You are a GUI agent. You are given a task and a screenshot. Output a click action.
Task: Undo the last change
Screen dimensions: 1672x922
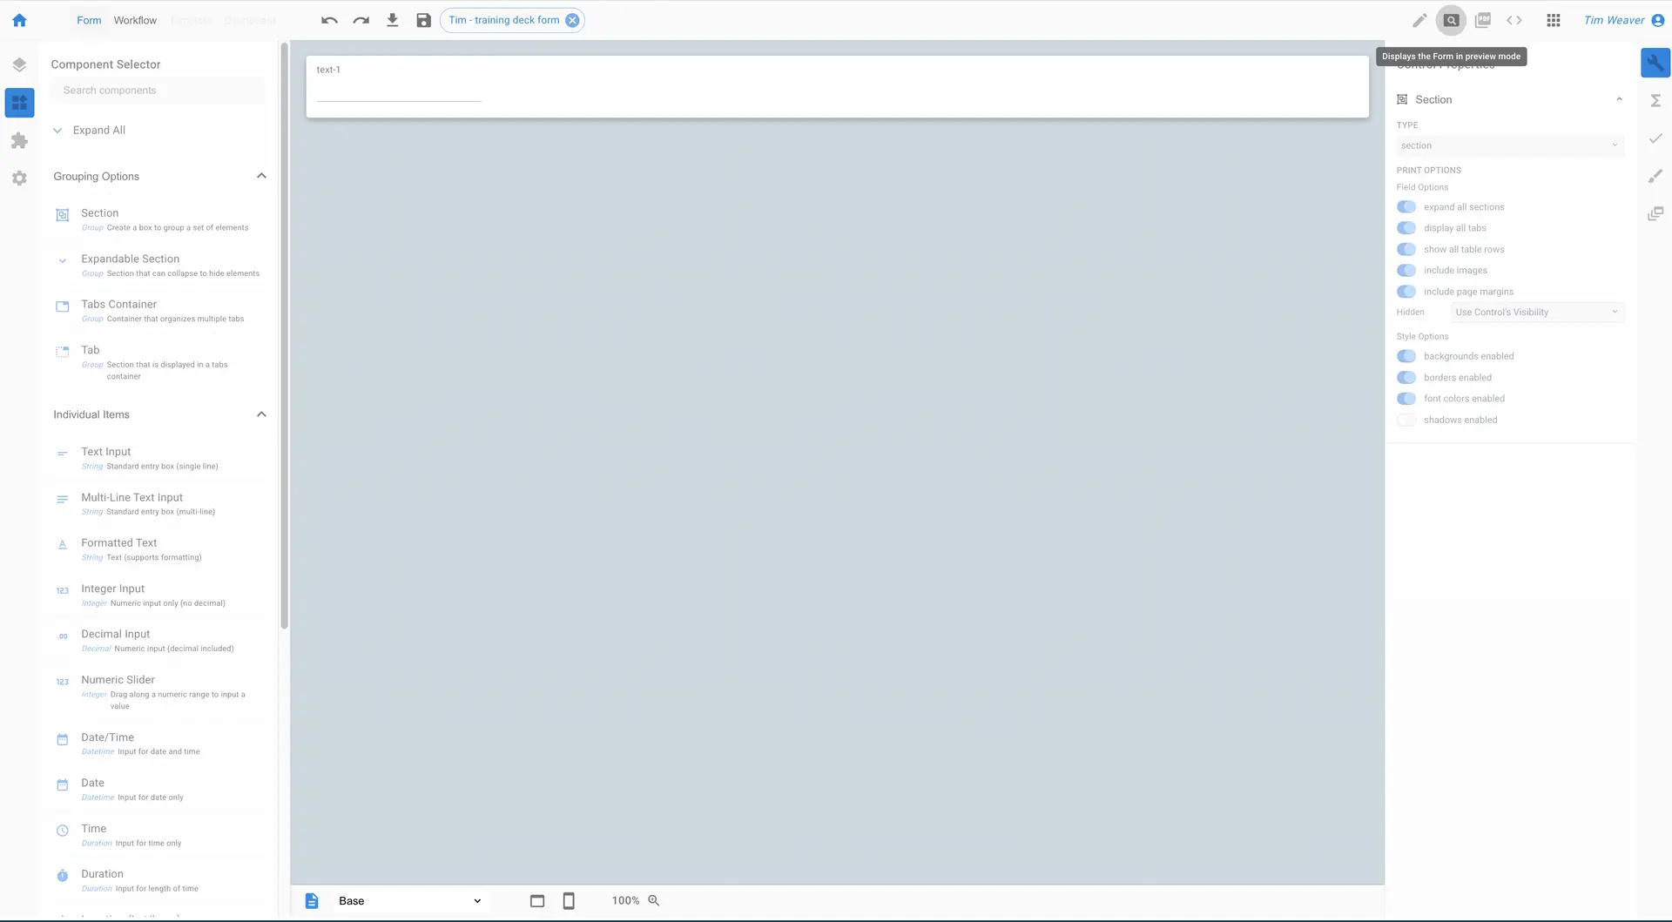click(x=329, y=20)
